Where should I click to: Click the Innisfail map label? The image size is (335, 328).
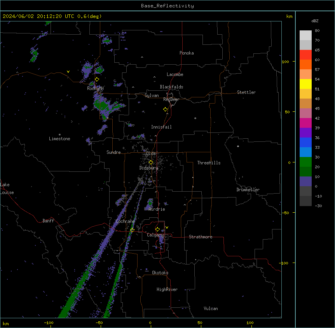click(161, 127)
